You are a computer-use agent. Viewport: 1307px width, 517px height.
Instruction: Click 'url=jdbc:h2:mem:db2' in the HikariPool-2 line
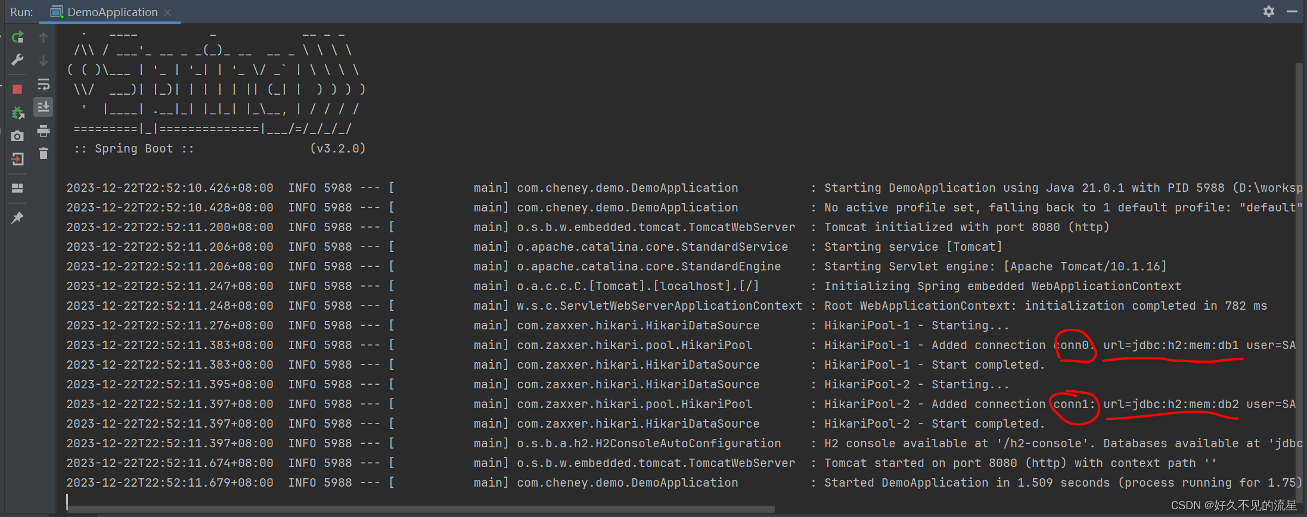[x=1171, y=404]
